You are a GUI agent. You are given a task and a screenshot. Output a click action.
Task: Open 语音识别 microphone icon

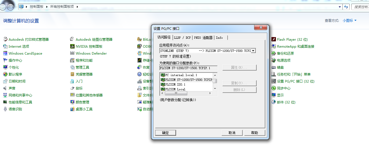tap(5, 109)
